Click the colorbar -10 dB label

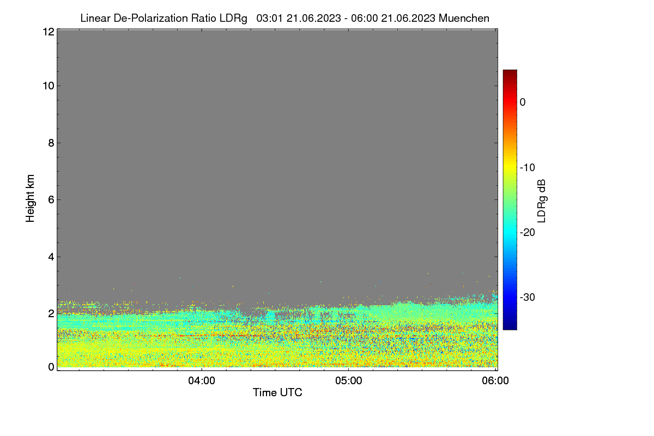point(528,167)
